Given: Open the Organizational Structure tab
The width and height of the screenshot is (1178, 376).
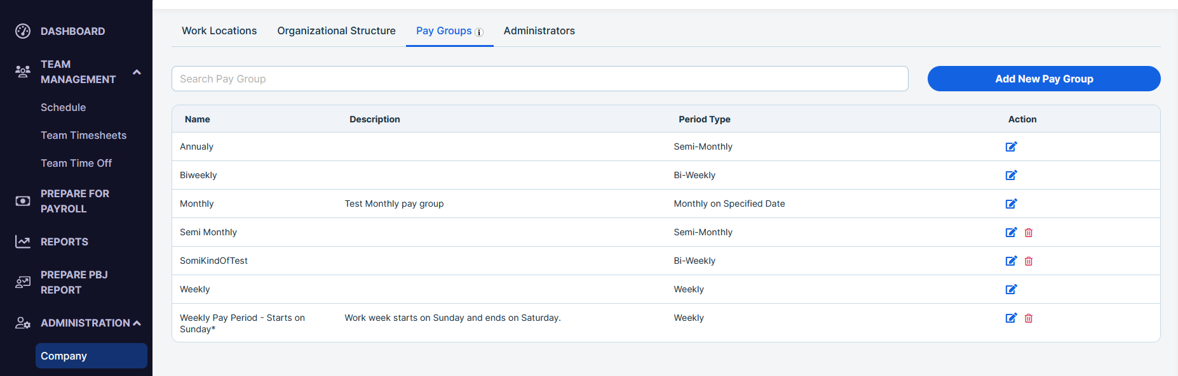Looking at the screenshot, I should pyautogui.click(x=336, y=30).
